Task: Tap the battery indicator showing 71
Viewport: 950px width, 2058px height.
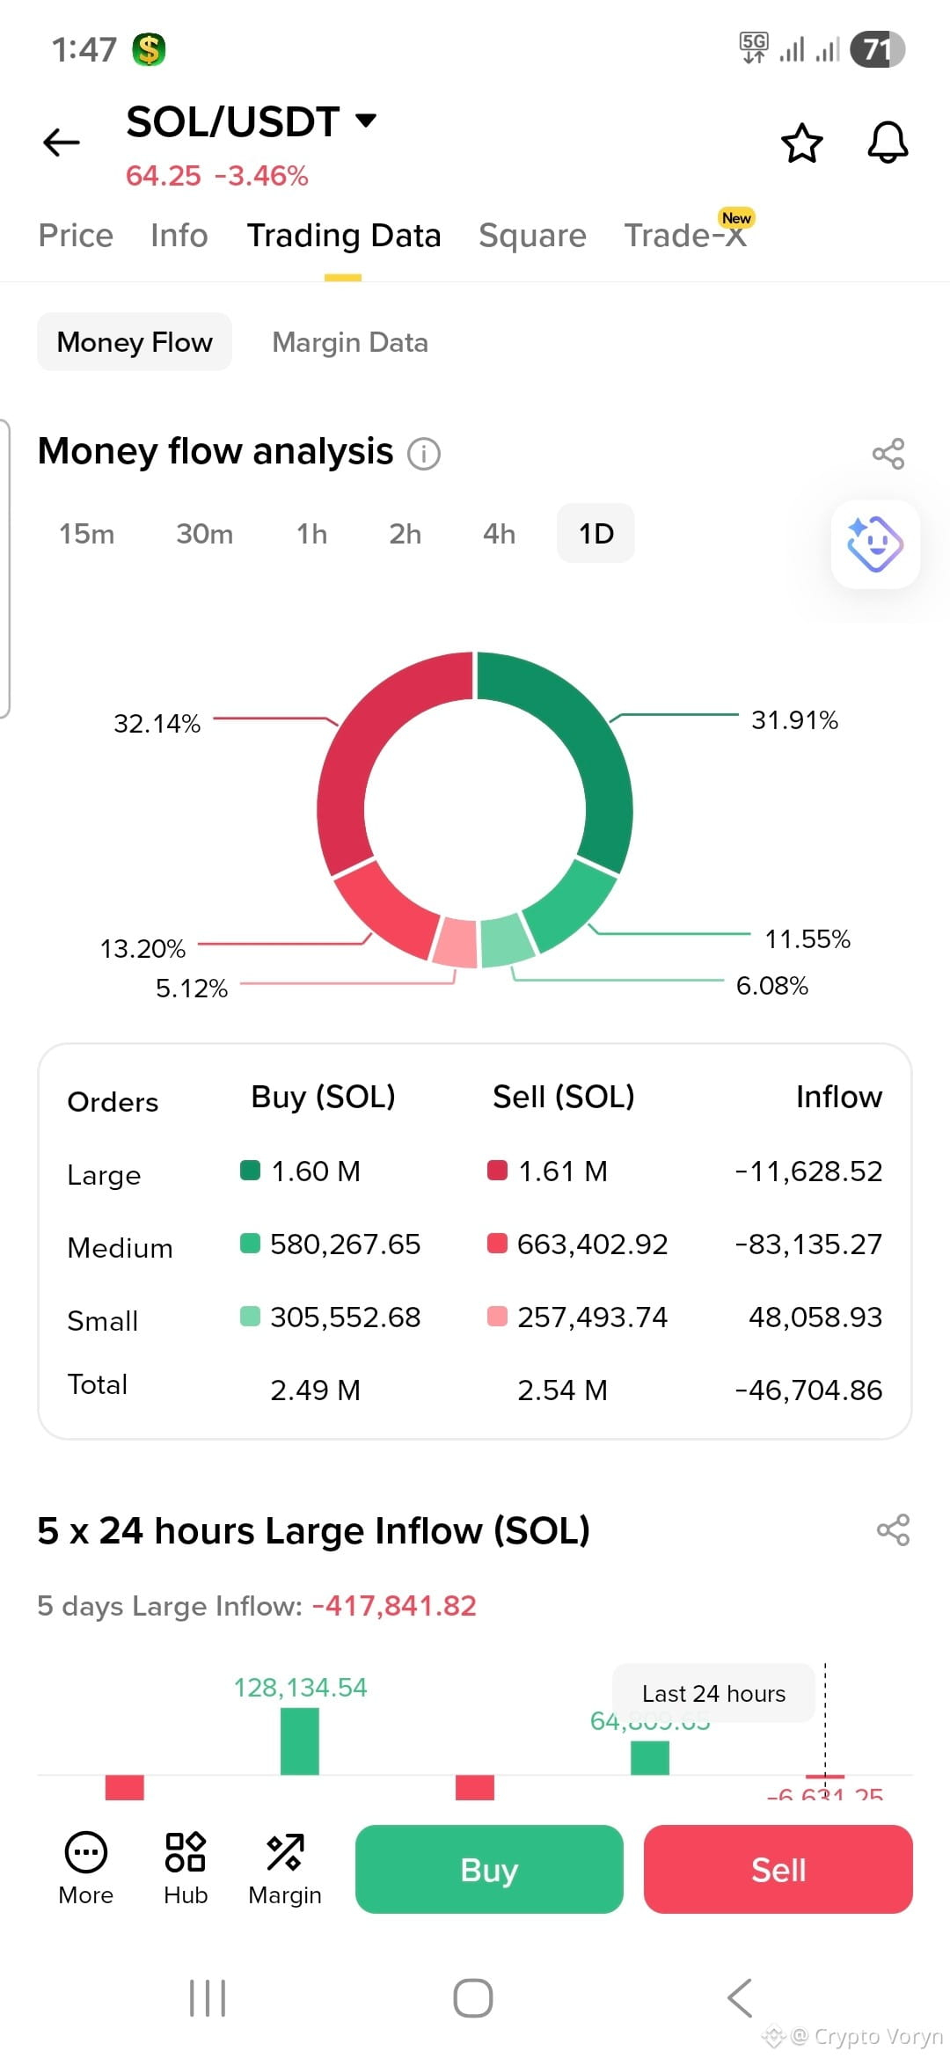Action: point(877,49)
